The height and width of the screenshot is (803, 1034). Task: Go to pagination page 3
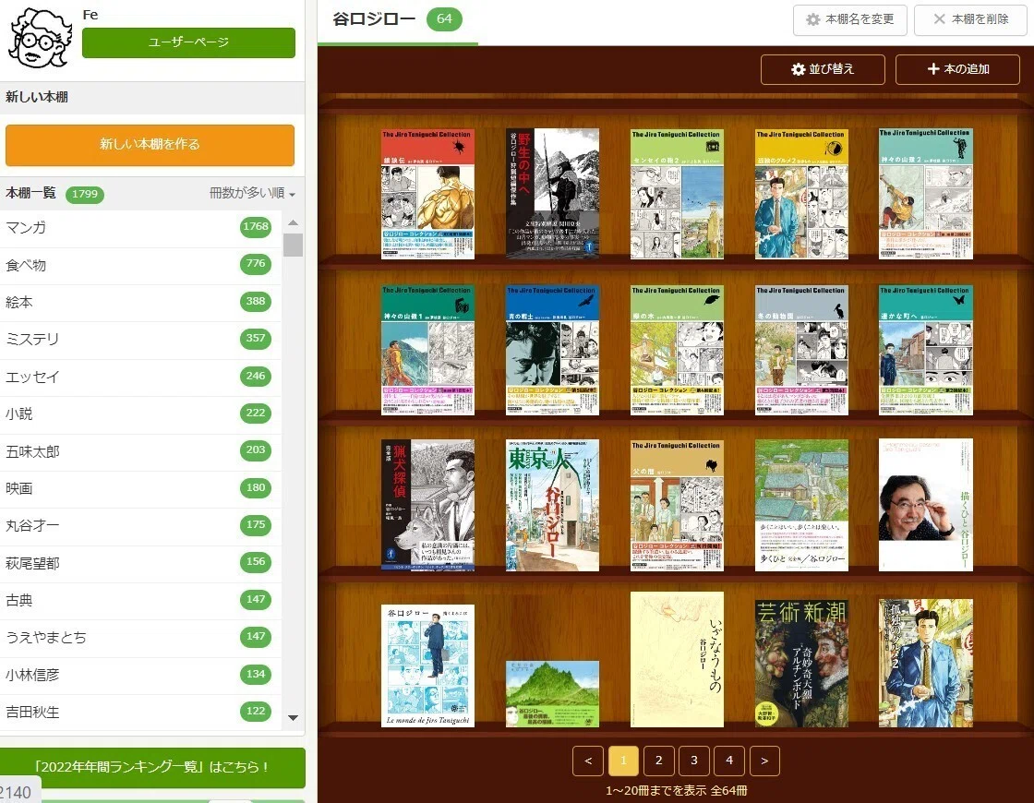[693, 761]
